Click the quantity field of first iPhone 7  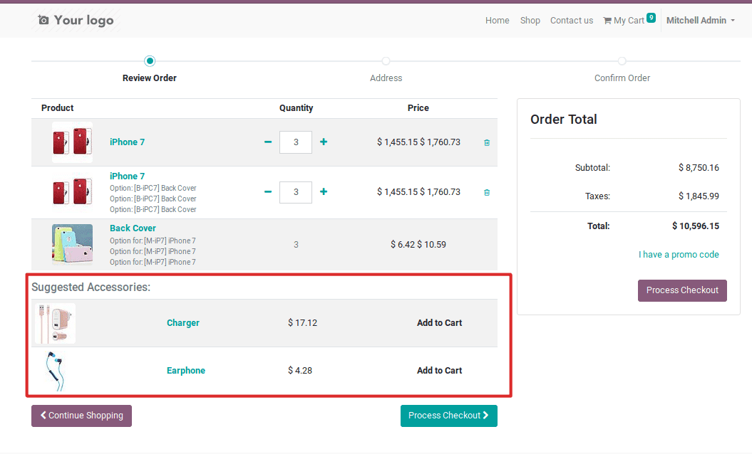coord(296,142)
